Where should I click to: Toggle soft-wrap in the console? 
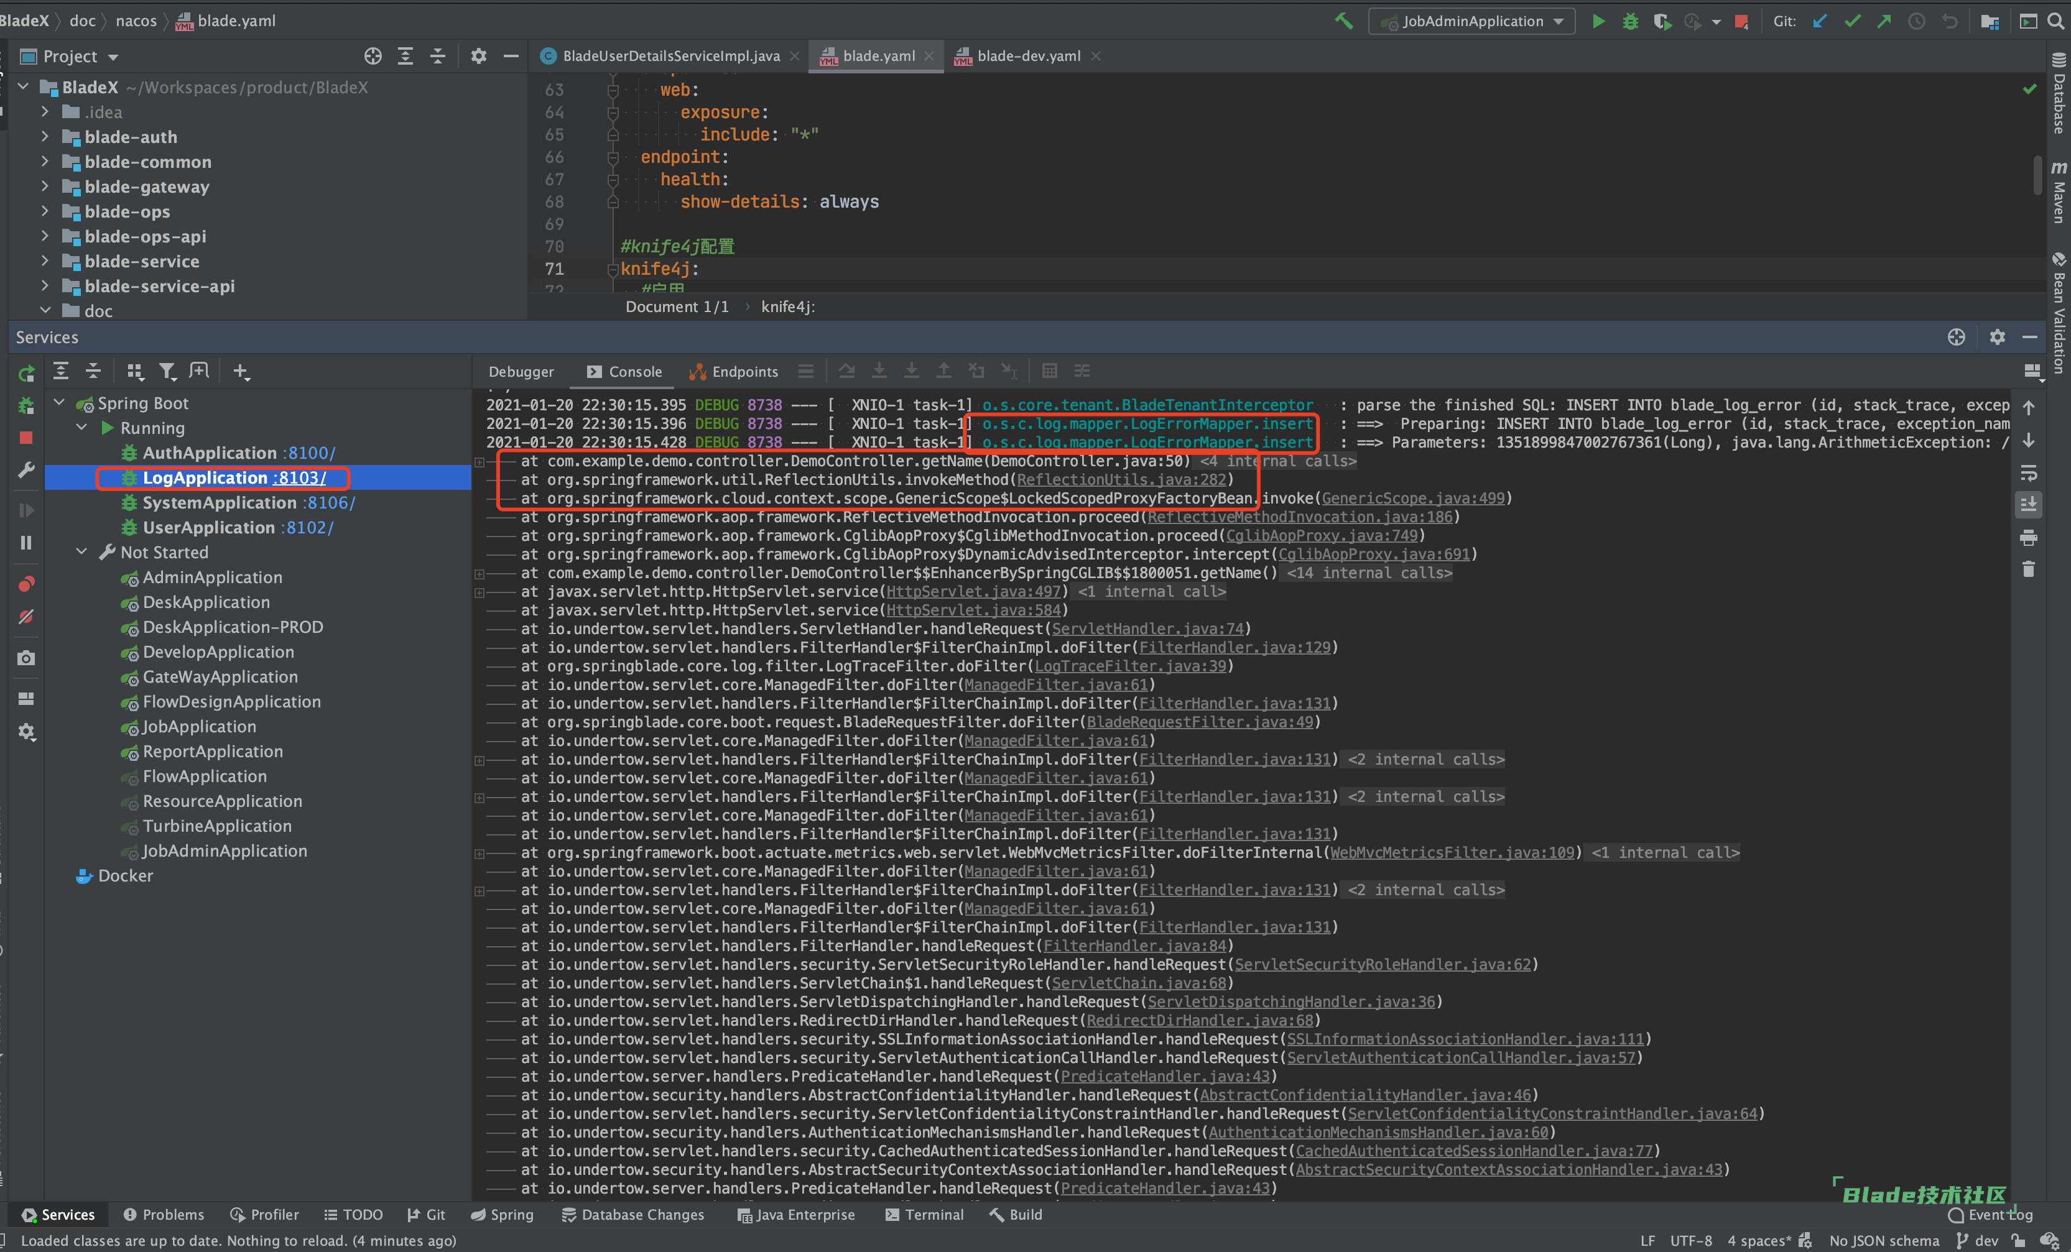2029,473
